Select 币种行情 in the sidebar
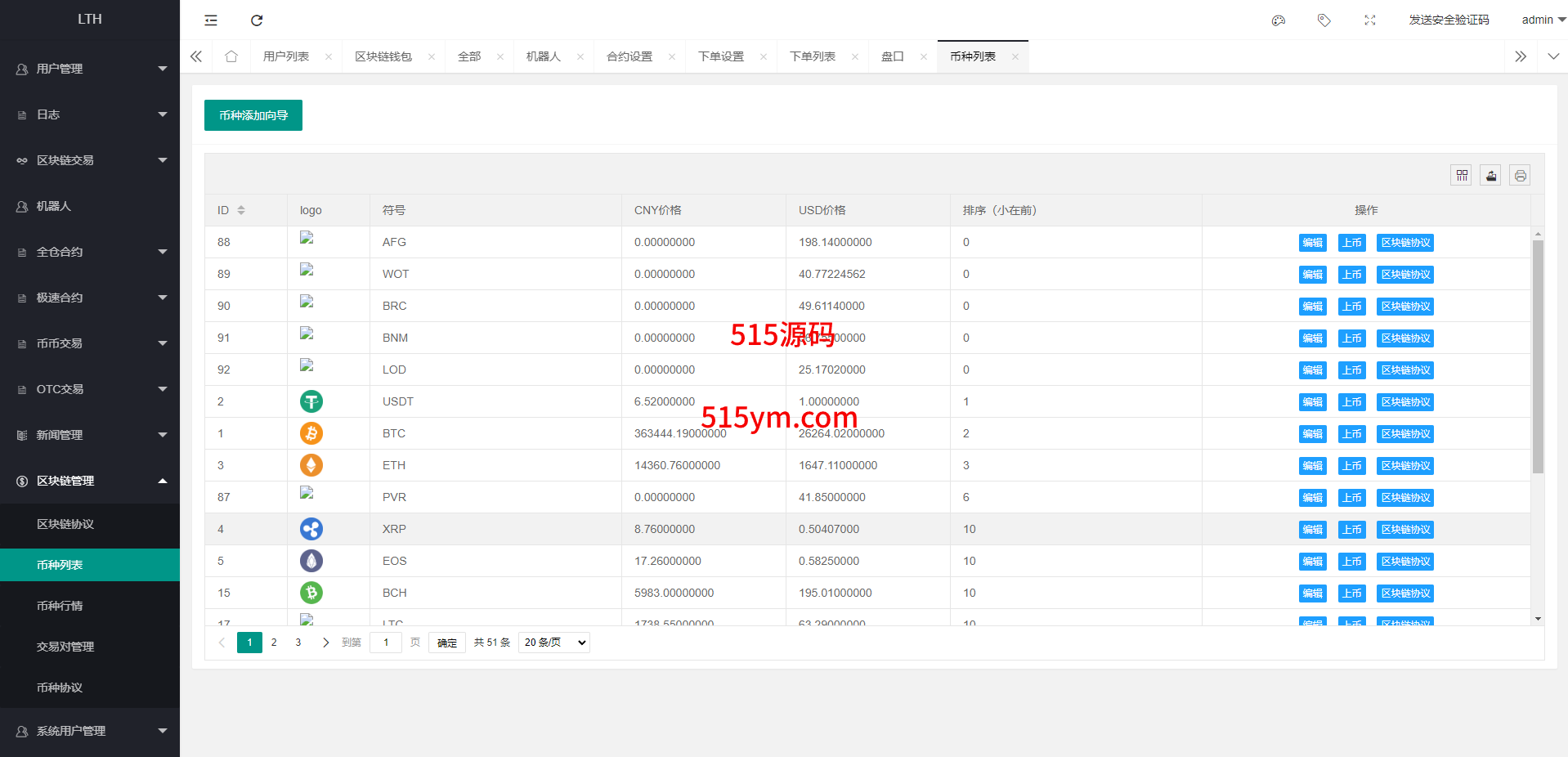The image size is (1568, 757). 60,606
